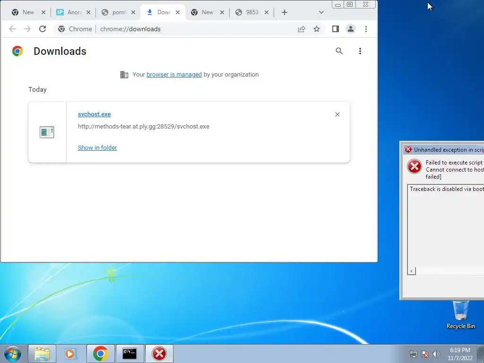Go back using the browser back arrow
This screenshot has height=363, width=484.
(x=12, y=29)
